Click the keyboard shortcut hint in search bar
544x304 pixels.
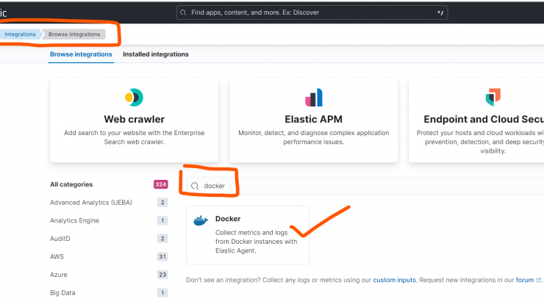440,12
